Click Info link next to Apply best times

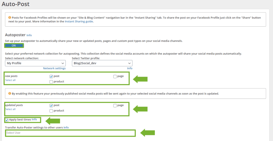pos(34,120)
